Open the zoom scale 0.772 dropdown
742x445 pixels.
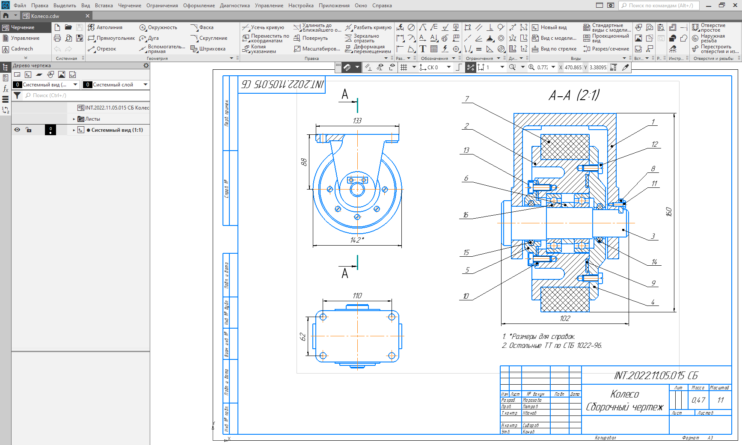pos(553,67)
